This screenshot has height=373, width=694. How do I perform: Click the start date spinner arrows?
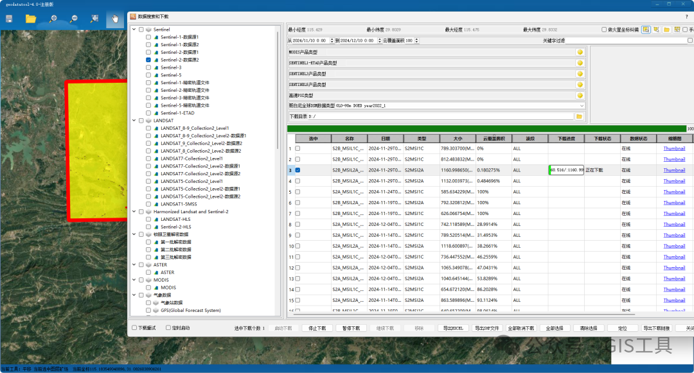pos(332,40)
